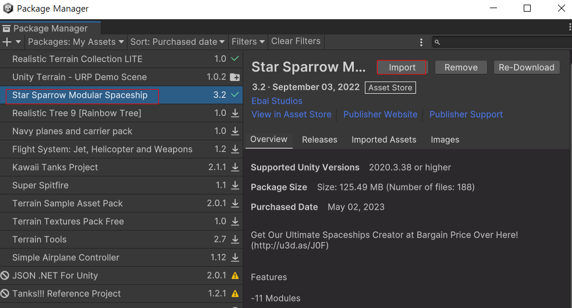This screenshot has width=572, height=308.
Task: Open the Packages: My Assets dropdown
Action: tap(76, 42)
